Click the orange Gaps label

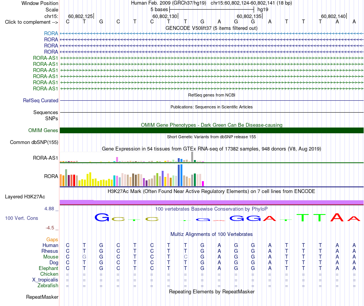[52, 239]
